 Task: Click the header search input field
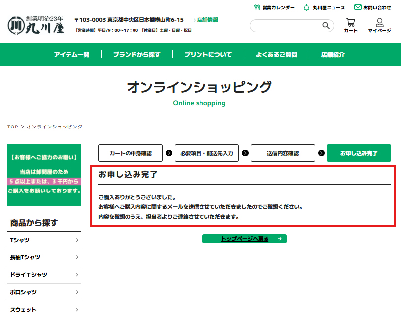pyautogui.click(x=291, y=26)
